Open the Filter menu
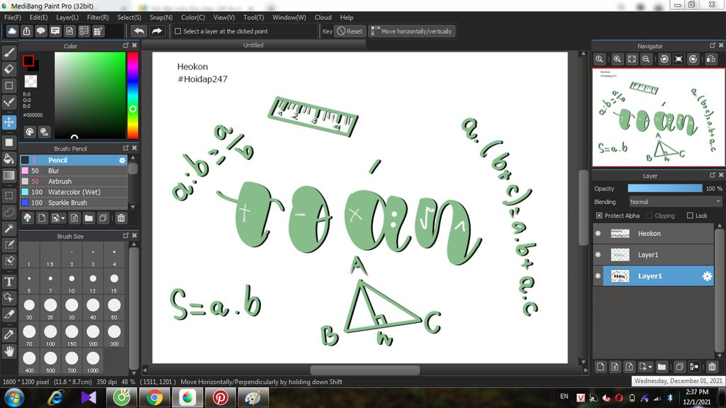The image size is (726, 408). pos(98,17)
